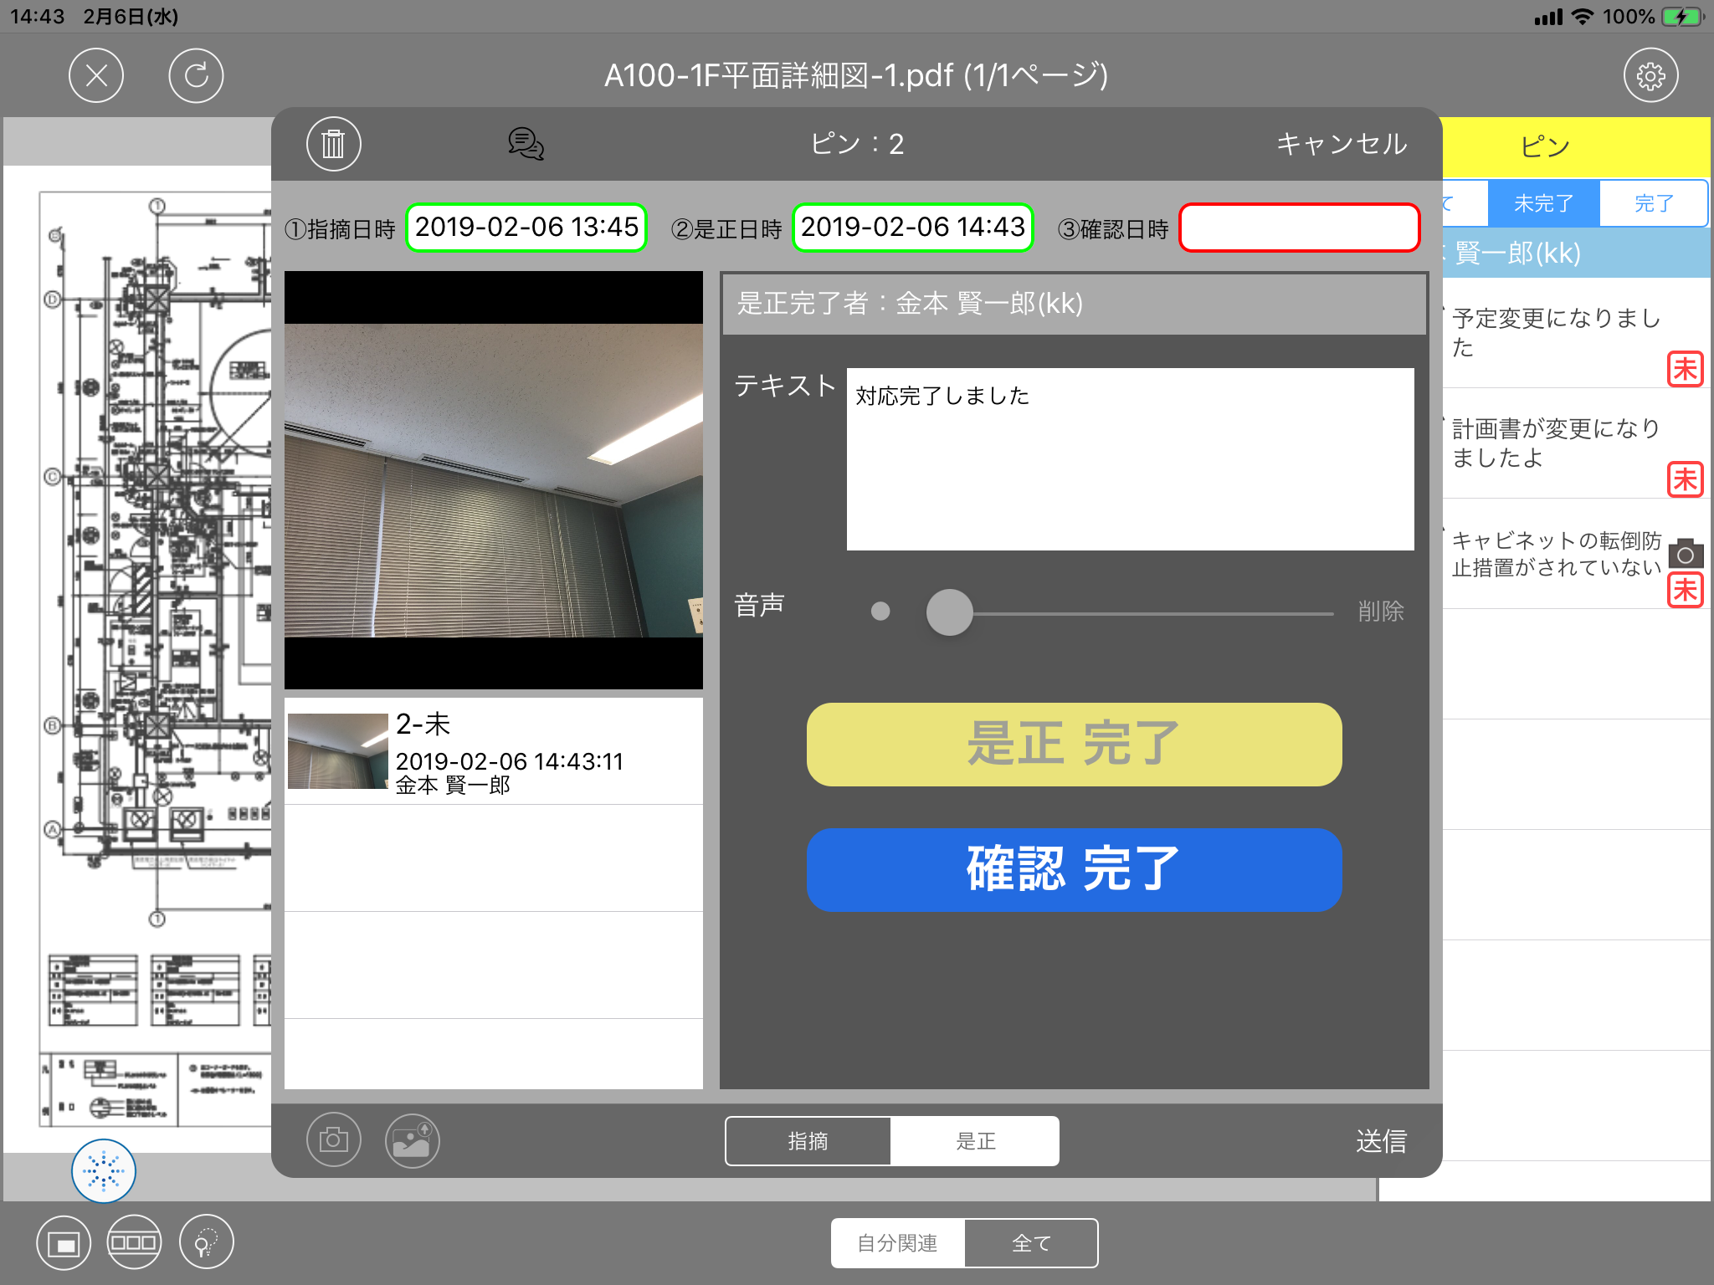Open the 計画書が変更になりましたよ pin entry

click(1577, 443)
